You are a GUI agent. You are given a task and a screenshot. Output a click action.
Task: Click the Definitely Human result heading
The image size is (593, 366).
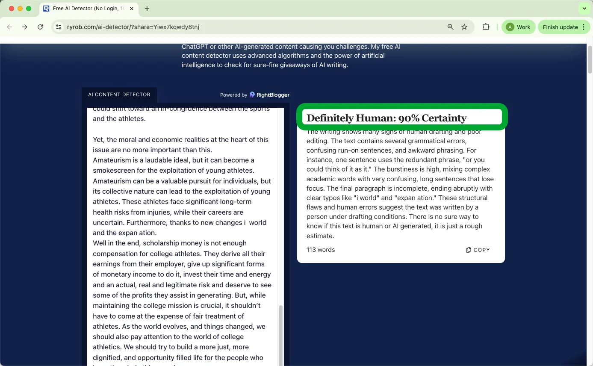coord(386,118)
